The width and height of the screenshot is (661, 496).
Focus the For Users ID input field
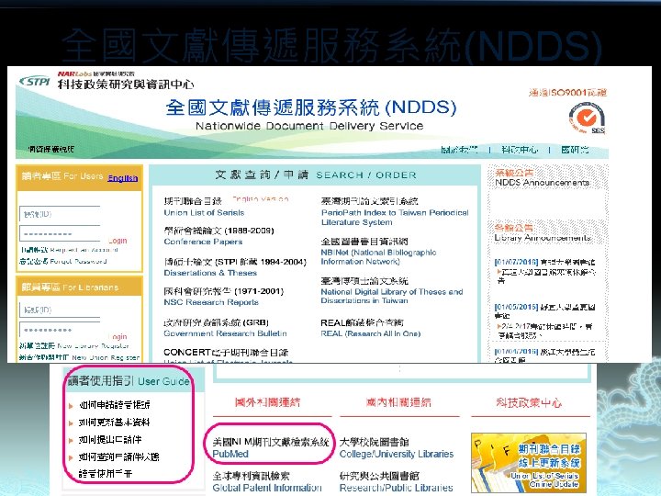click(60, 214)
